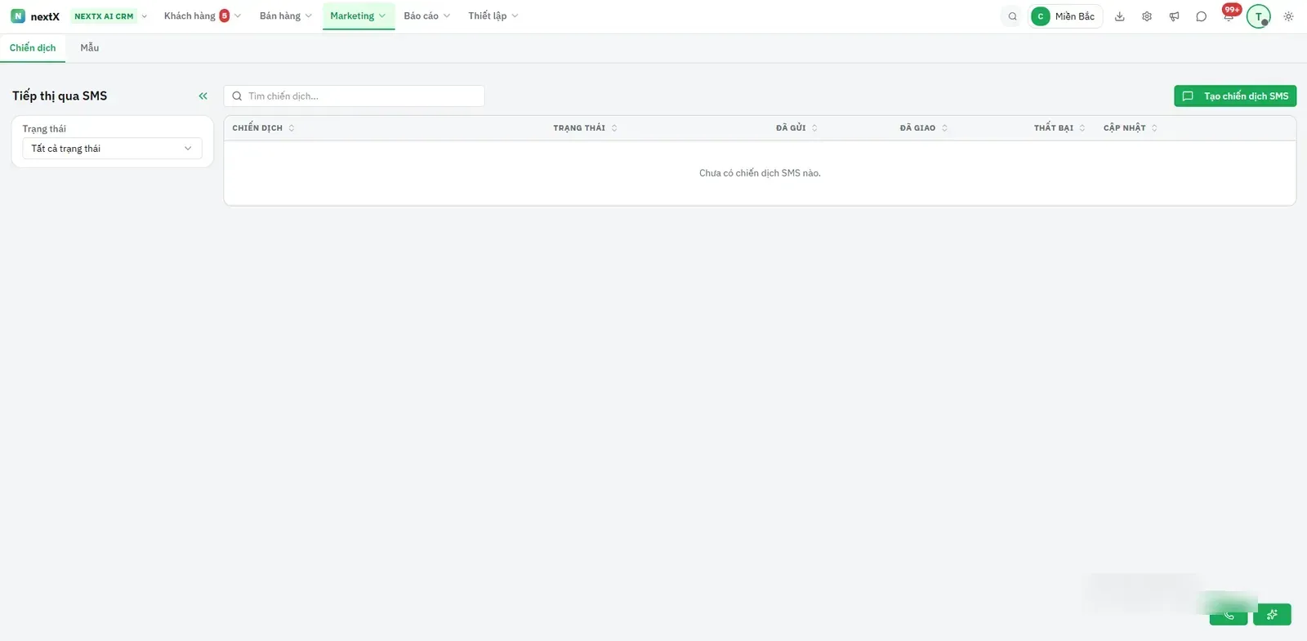Click the nextX logo icon
This screenshot has height=641, width=1307.
pyautogui.click(x=18, y=16)
